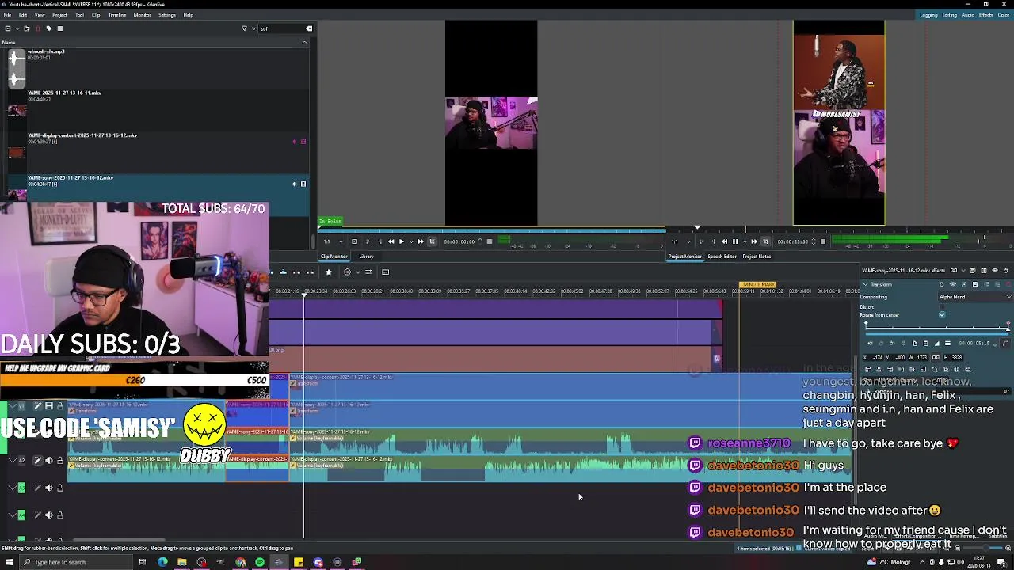The height and width of the screenshot is (570, 1014).
Task: Click the 1 MINUTE MARK timeline guide
Action: (x=757, y=284)
